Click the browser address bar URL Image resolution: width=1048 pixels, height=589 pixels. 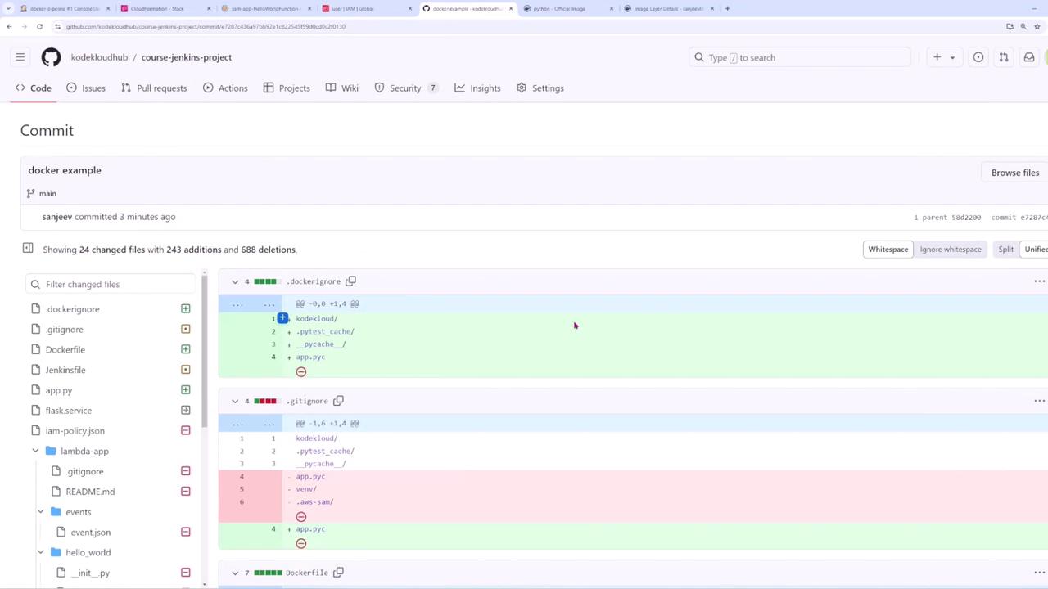pos(206,26)
